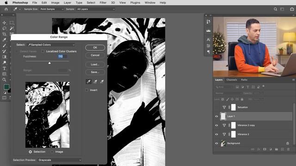Select the Crop tool
Viewport: 296px width, 166px height.
coord(4,34)
